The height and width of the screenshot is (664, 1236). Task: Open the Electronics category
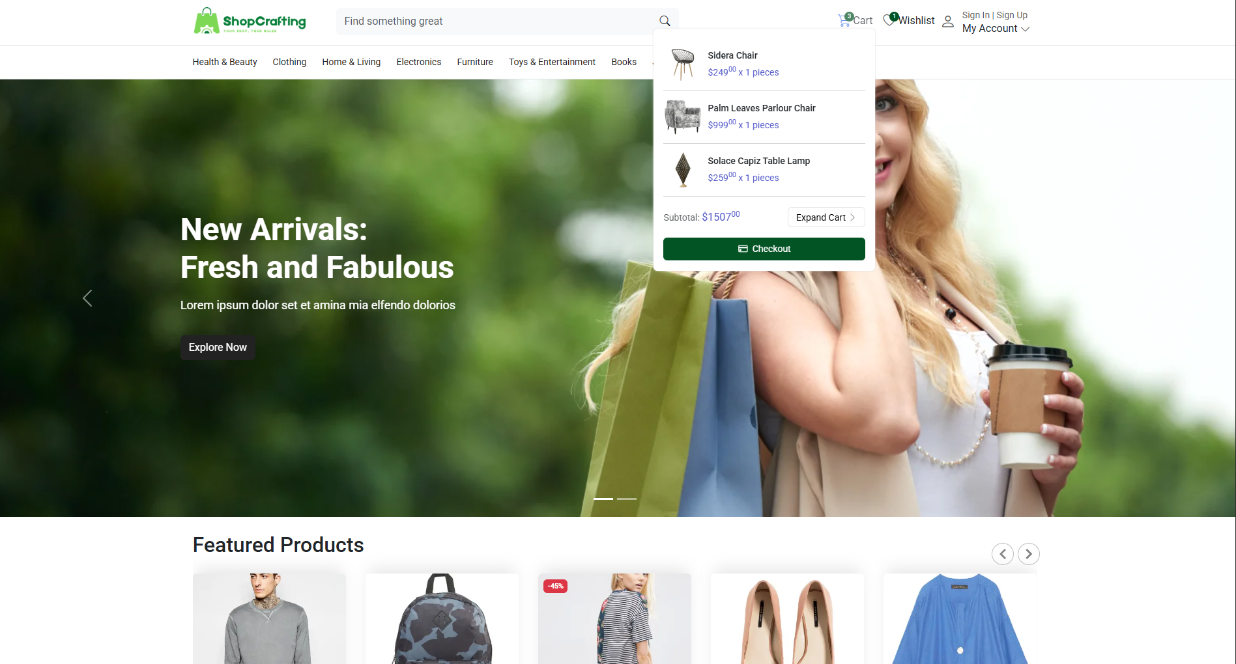point(418,62)
